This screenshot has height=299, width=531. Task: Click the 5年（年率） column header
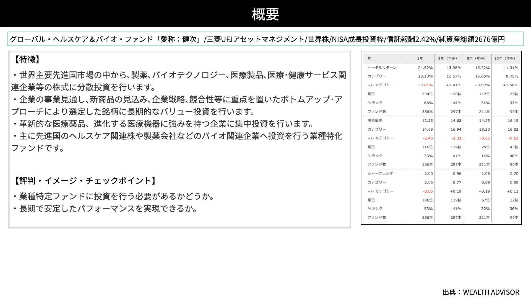click(x=476, y=58)
